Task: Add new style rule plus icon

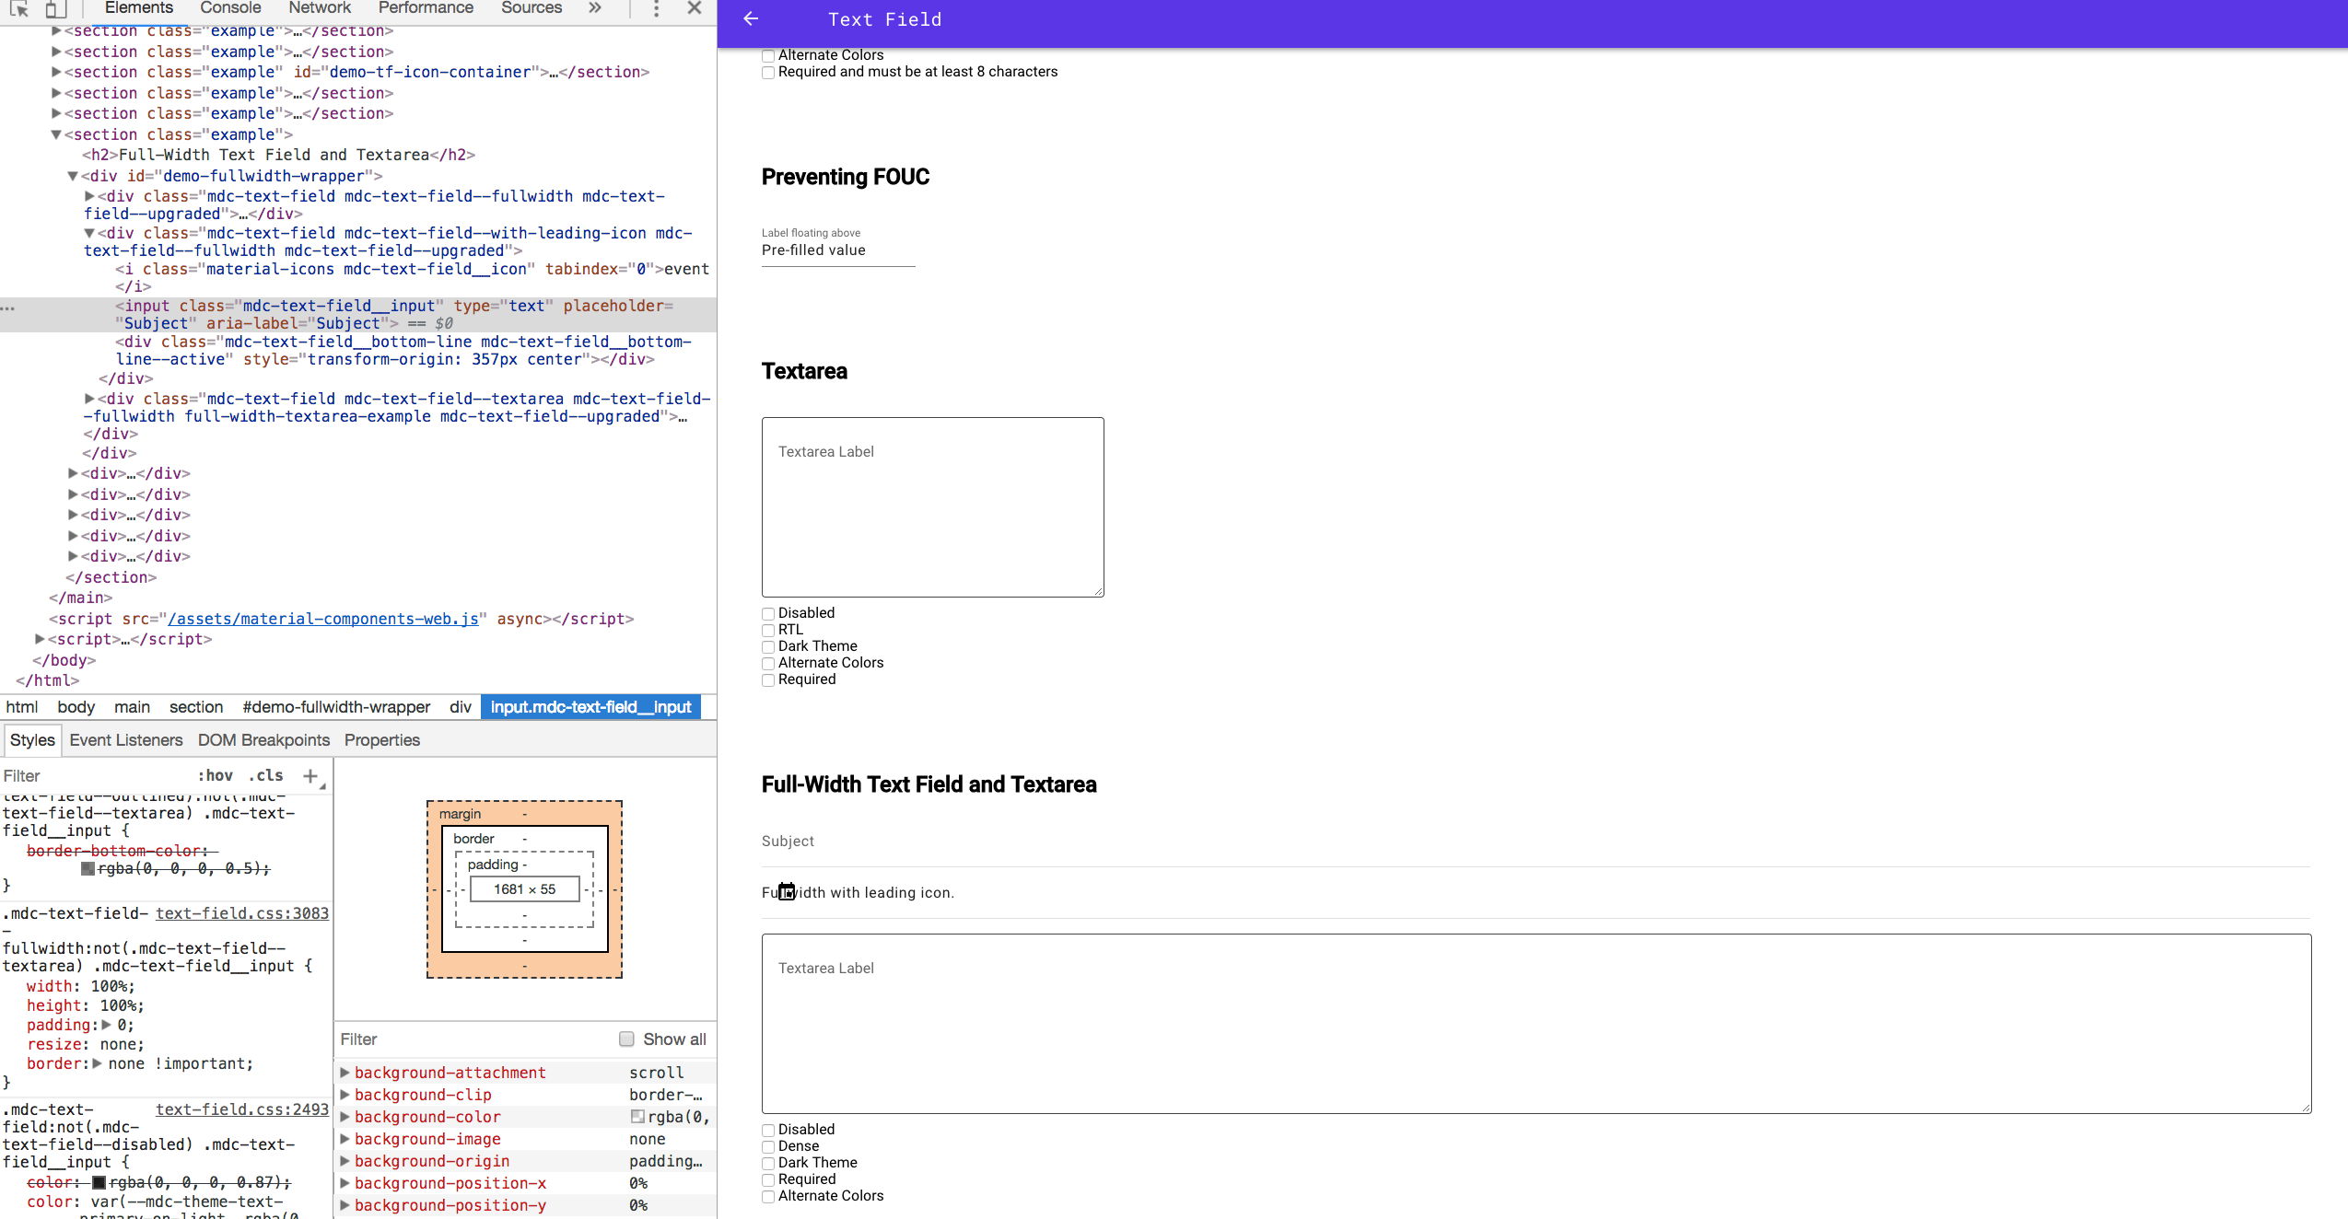Action: pos(310,776)
